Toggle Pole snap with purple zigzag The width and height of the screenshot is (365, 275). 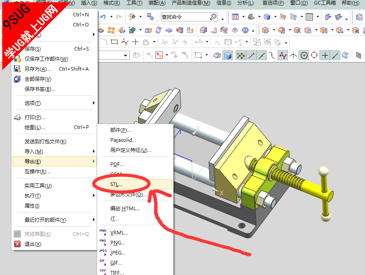(x=283, y=56)
